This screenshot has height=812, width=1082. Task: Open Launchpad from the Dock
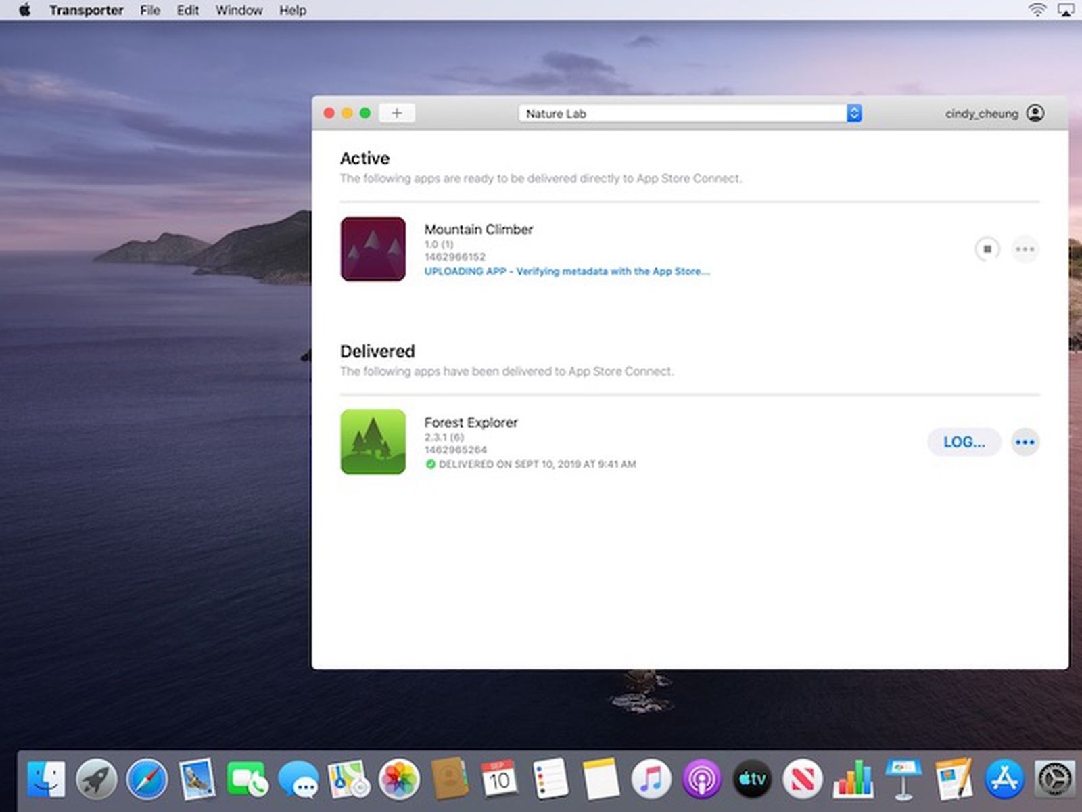pyautogui.click(x=96, y=779)
